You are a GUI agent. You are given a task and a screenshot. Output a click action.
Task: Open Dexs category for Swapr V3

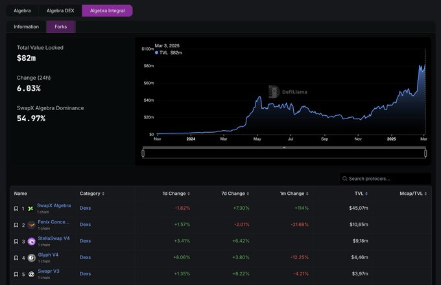(x=85, y=274)
